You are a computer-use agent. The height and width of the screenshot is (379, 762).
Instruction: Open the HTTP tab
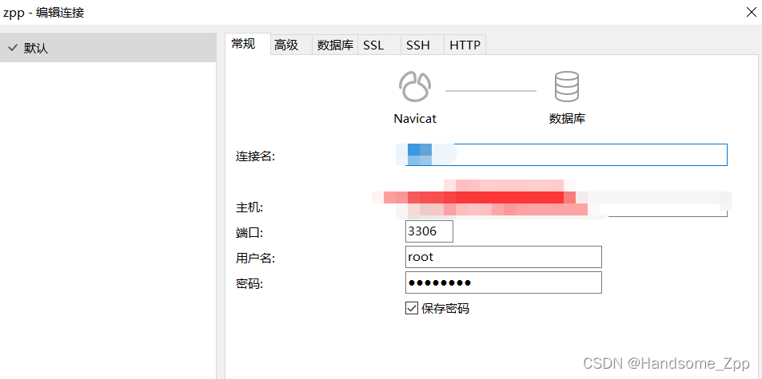(x=465, y=45)
